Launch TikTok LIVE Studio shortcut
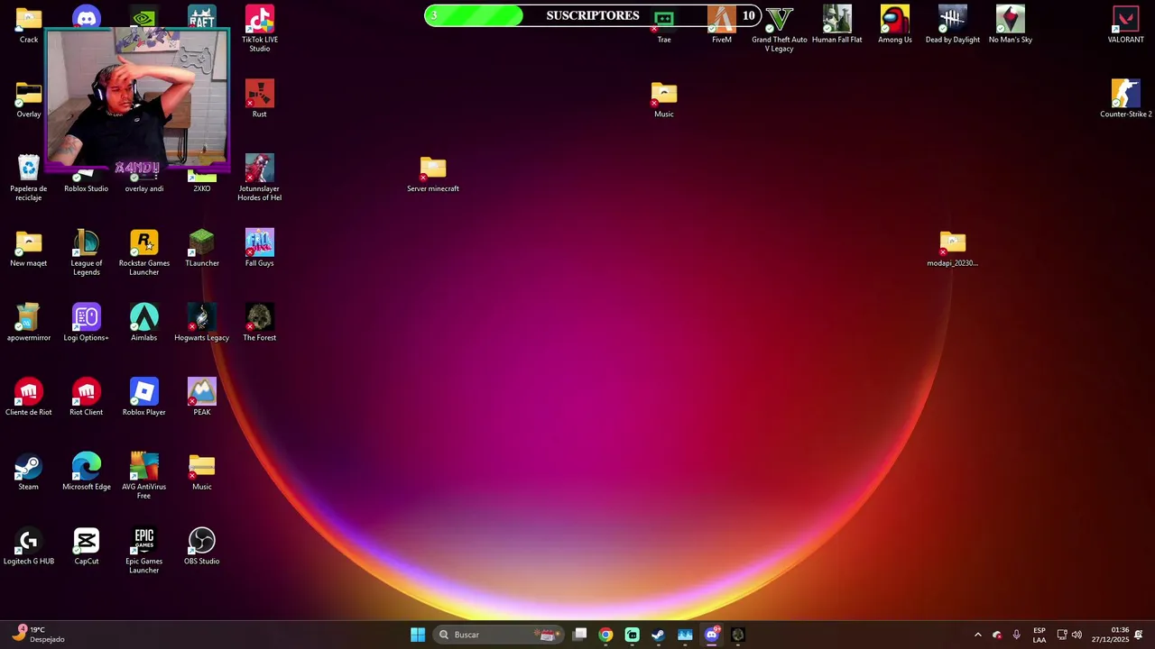Image resolution: width=1155 pixels, height=649 pixels. [x=260, y=27]
